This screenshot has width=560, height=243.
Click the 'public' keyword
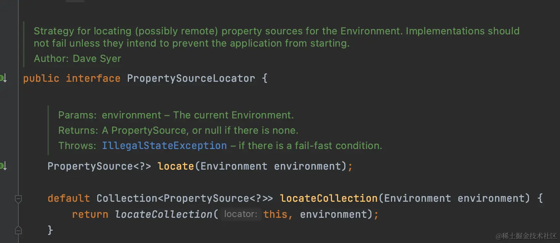(x=41, y=78)
